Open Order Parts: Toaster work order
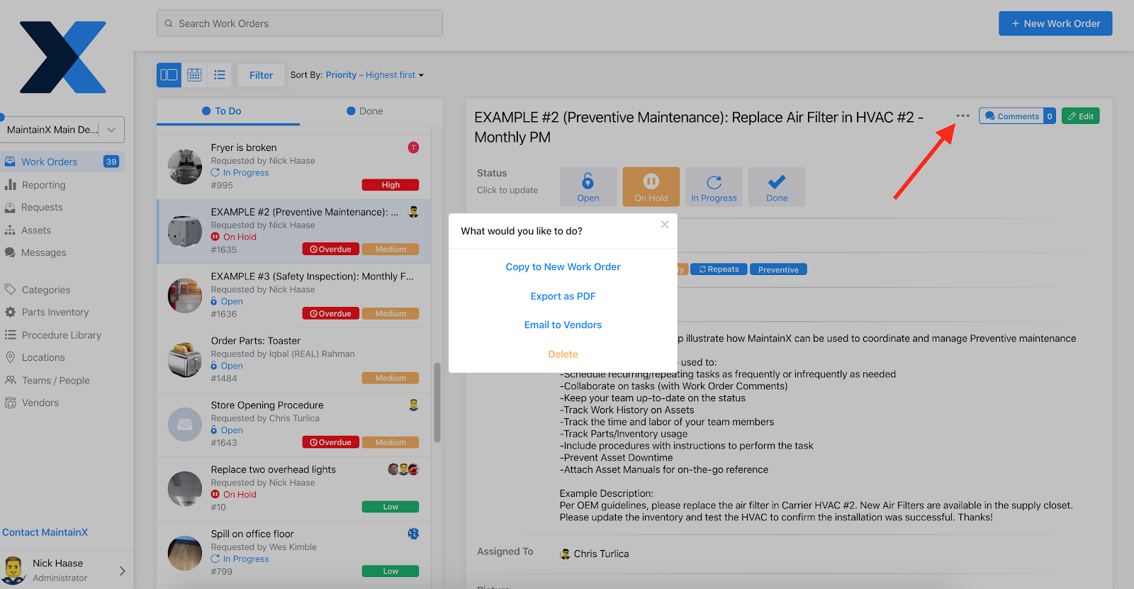 [293, 360]
